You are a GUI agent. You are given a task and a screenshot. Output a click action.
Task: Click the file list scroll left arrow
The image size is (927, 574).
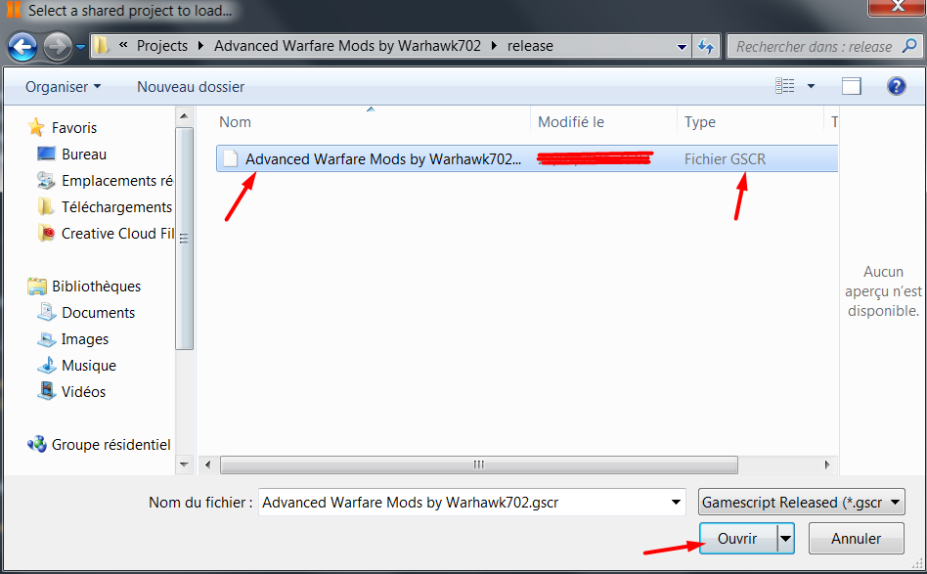(x=207, y=464)
